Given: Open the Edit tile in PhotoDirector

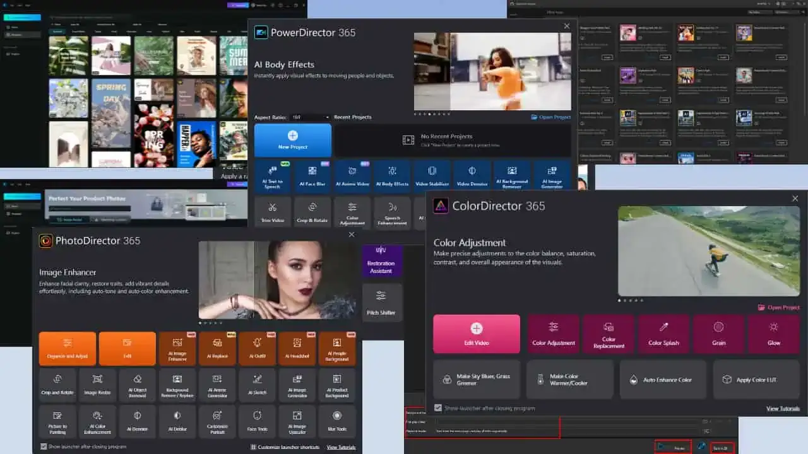Looking at the screenshot, I should (128, 349).
